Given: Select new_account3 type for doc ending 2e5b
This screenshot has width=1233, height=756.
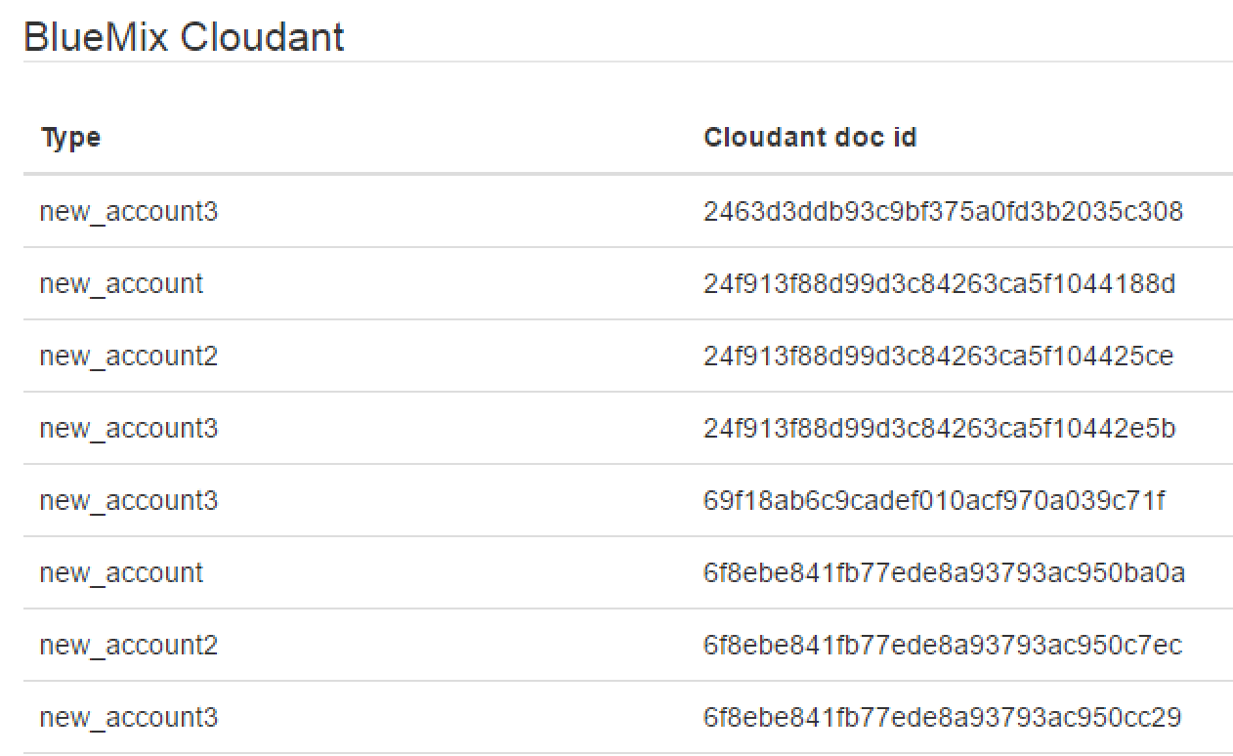Looking at the screenshot, I should click(x=129, y=428).
